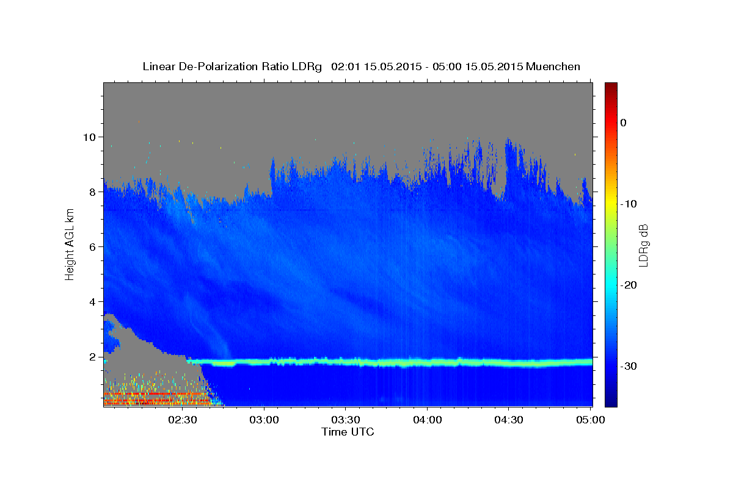Click the 03:00 time tick label

[x=264, y=420]
